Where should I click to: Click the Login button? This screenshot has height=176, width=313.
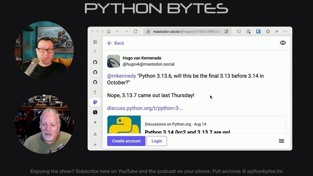coord(157,141)
